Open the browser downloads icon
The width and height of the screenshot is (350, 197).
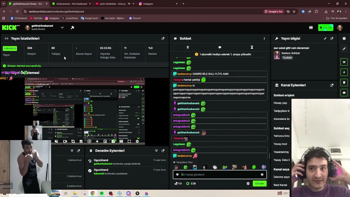[x=326, y=11]
